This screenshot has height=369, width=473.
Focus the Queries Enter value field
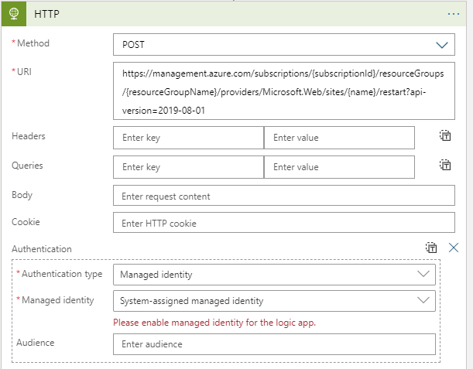click(x=339, y=167)
